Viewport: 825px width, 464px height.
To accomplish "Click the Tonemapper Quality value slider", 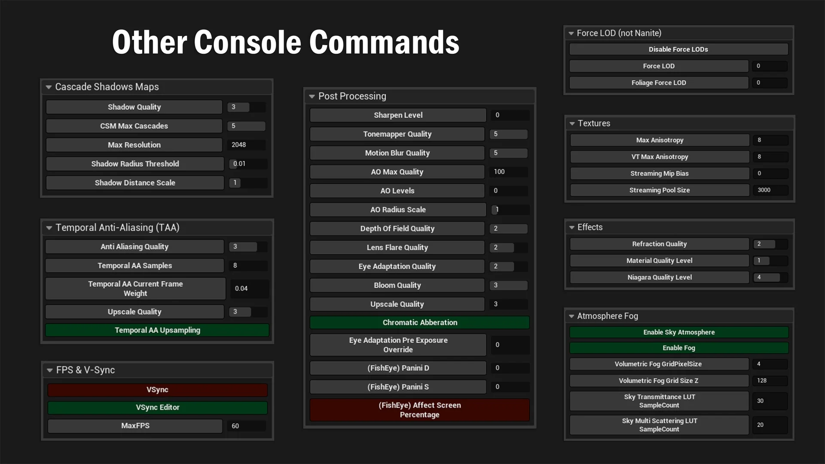I will pos(508,134).
